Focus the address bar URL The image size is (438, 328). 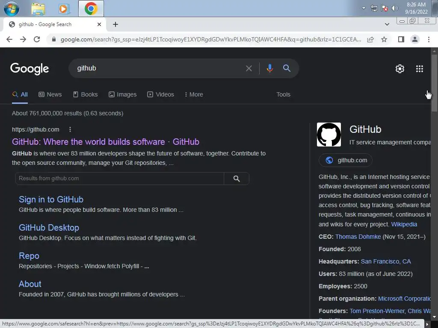(x=210, y=39)
